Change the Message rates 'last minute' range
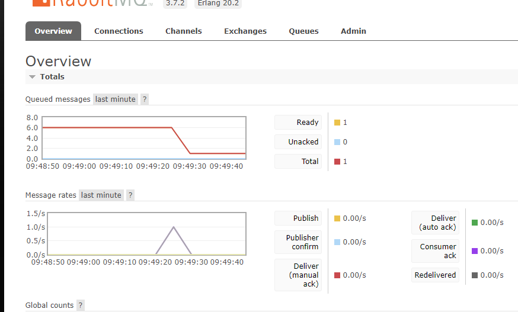This screenshot has height=312, width=518. coord(101,195)
